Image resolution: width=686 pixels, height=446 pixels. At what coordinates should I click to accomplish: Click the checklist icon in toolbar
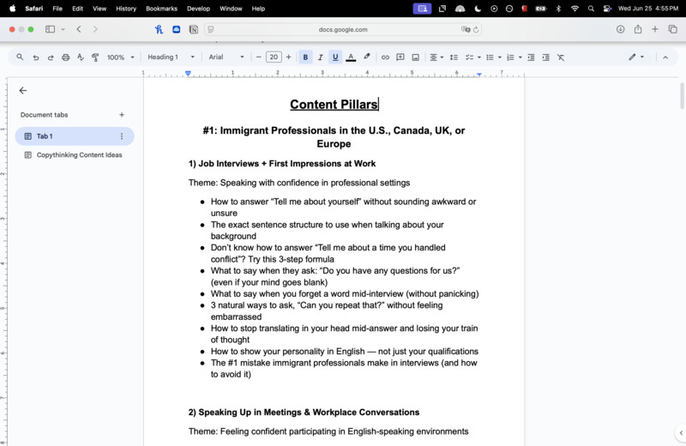469,57
